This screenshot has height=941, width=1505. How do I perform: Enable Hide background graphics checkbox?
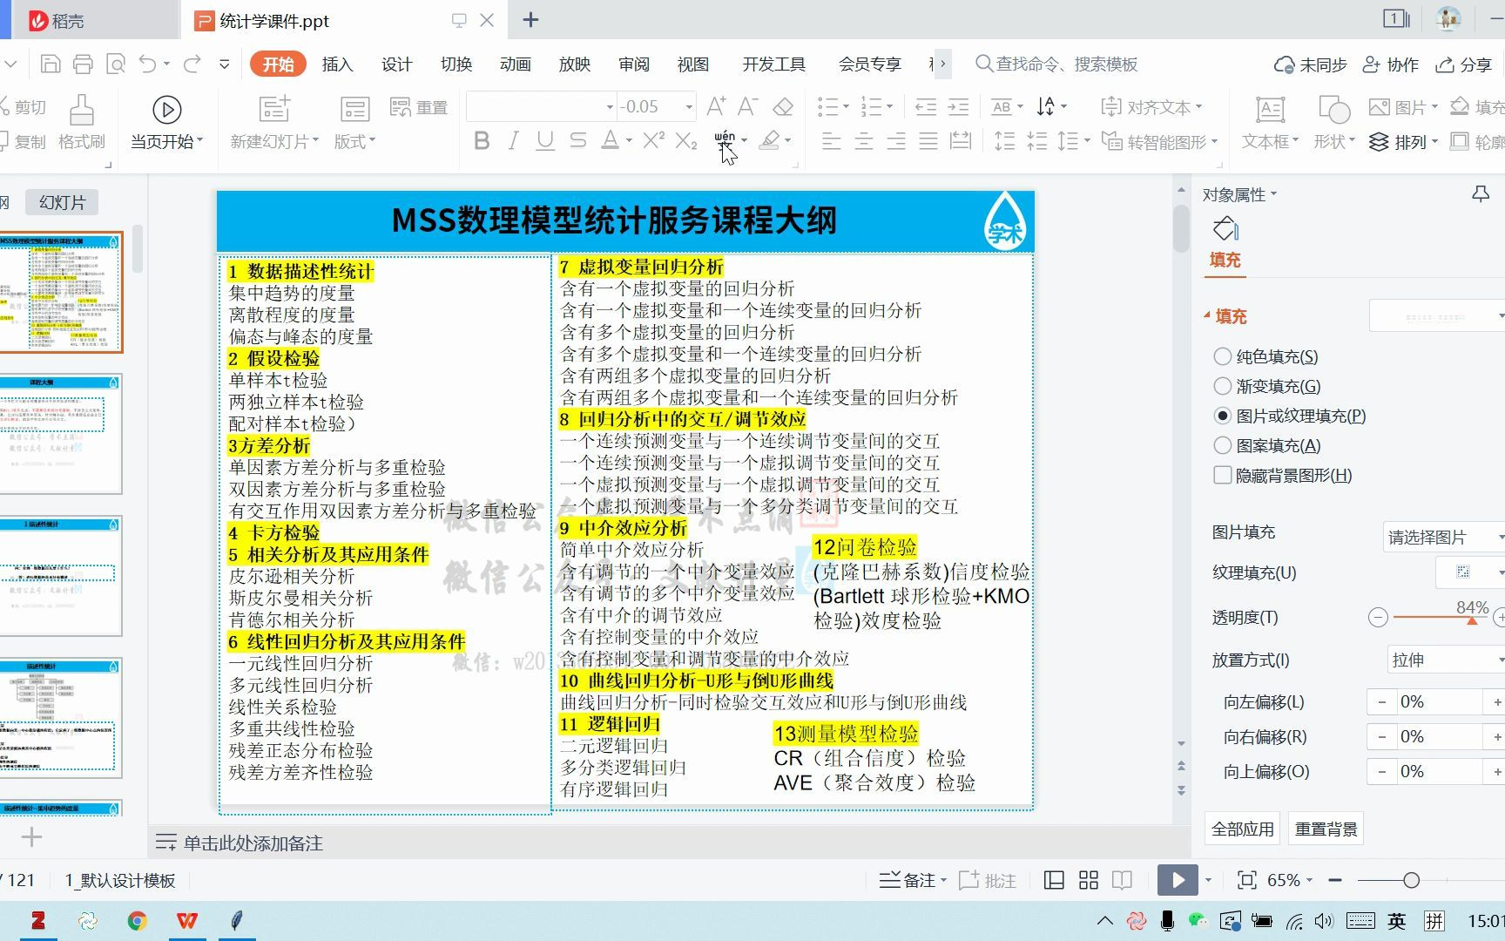click(x=1223, y=475)
